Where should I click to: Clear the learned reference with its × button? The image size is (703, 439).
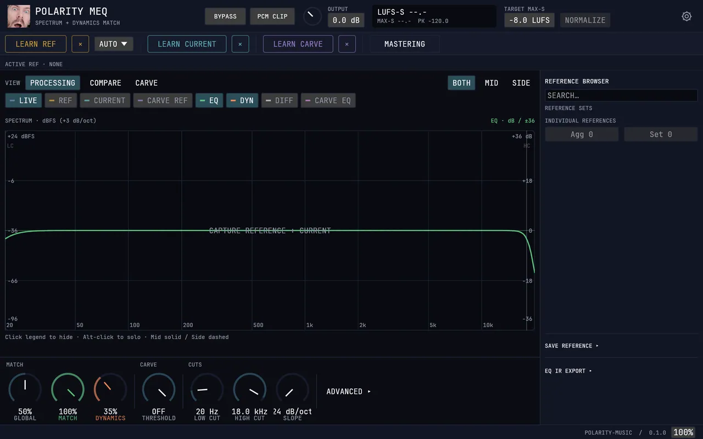(80, 44)
